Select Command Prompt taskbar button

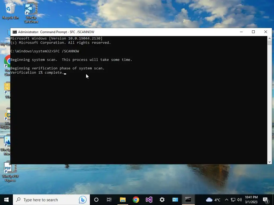coord(188,200)
